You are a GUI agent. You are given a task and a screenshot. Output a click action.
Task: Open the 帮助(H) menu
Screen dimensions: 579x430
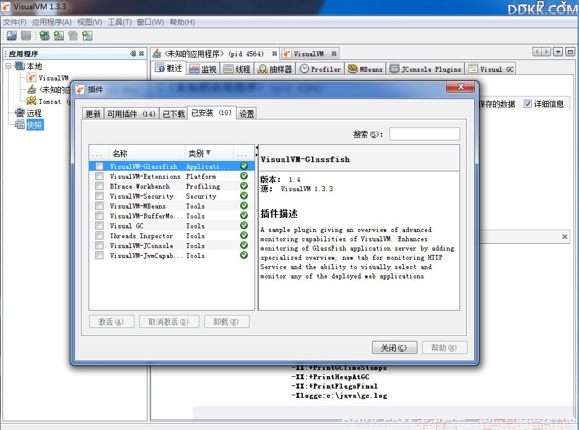(182, 22)
